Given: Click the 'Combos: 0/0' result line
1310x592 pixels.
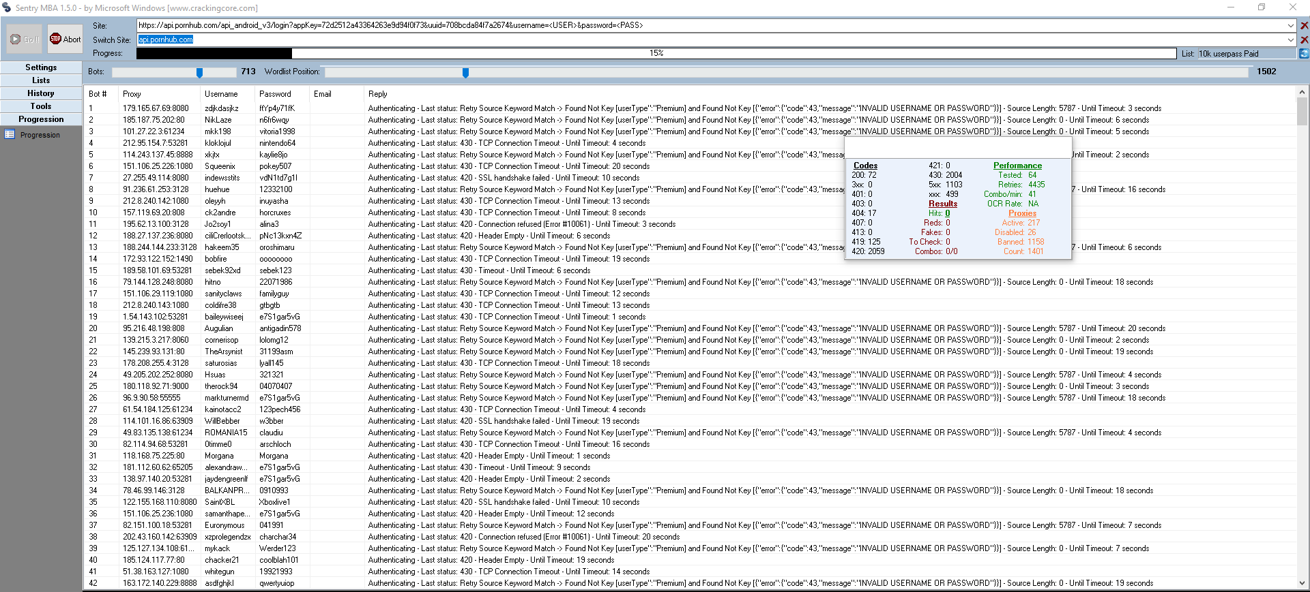Looking at the screenshot, I should [936, 251].
